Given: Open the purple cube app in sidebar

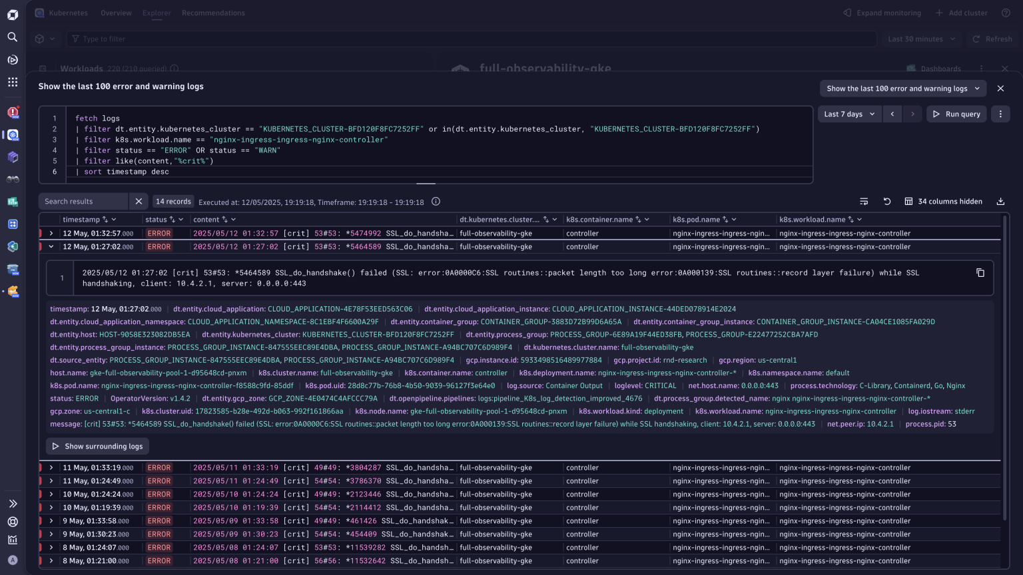Looking at the screenshot, I should [13, 157].
